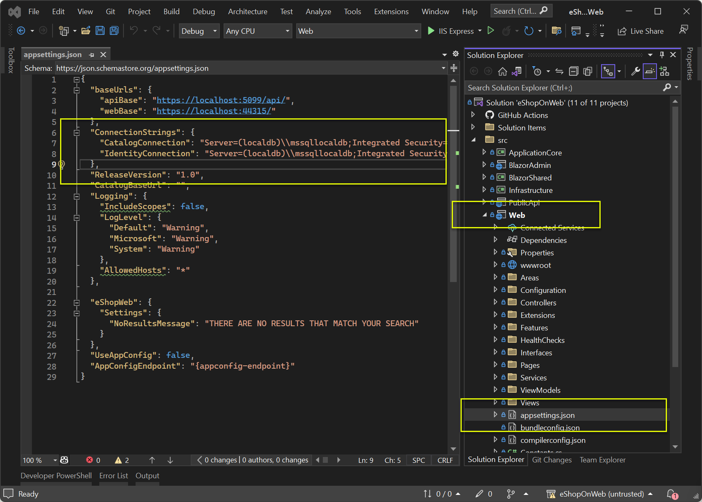The width and height of the screenshot is (702, 502).
Task: Click the New Project toolbar icon
Action: click(x=64, y=31)
